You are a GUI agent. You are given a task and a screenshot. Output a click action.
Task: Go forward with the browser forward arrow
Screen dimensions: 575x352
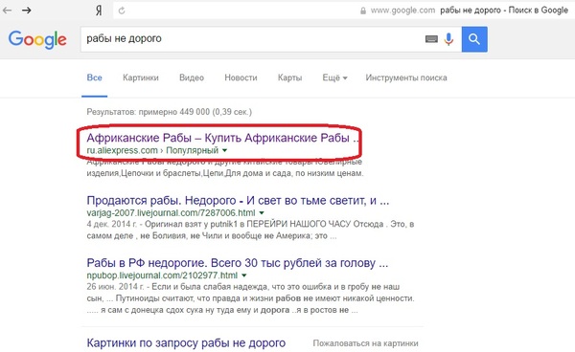click(27, 11)
